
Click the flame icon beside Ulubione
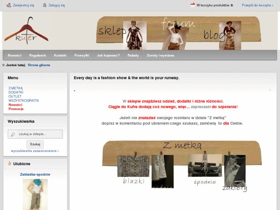click(10, 163)
